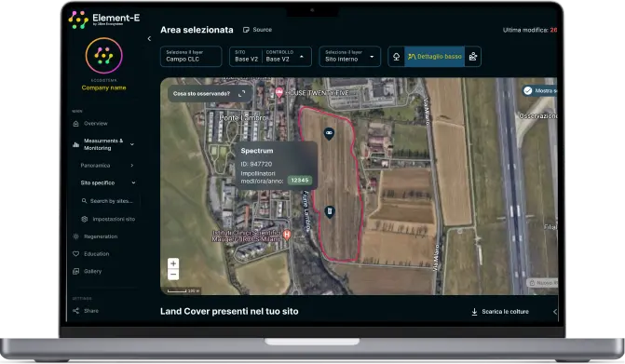Screen dimensions: 625x364
Task: Collapse the Sito specifico chevron
Action: coord(133,182)
